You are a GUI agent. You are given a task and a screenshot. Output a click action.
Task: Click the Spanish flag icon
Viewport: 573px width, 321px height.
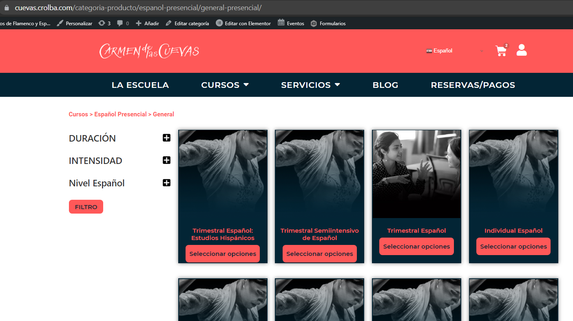tap(429, 51)
